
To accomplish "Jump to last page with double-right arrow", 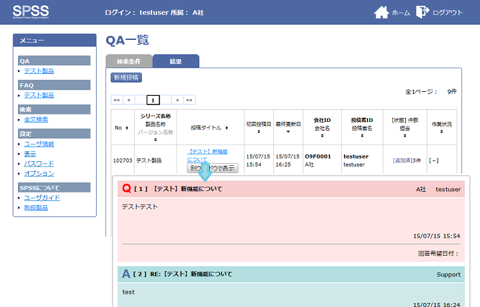I will pos(189,100).
